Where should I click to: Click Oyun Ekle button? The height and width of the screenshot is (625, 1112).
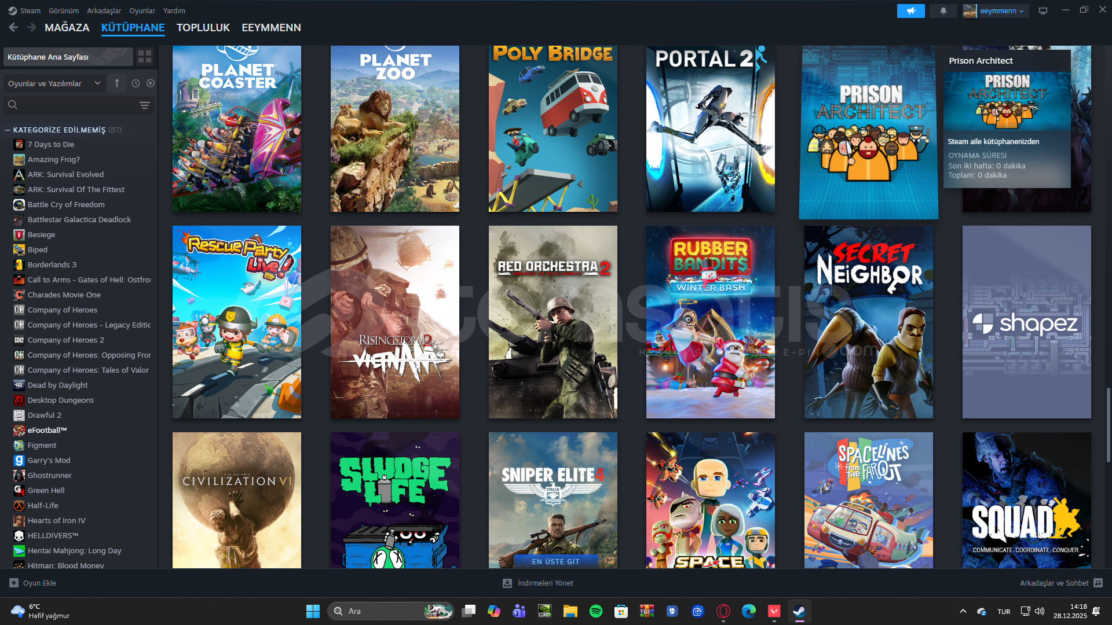point(33,583)
